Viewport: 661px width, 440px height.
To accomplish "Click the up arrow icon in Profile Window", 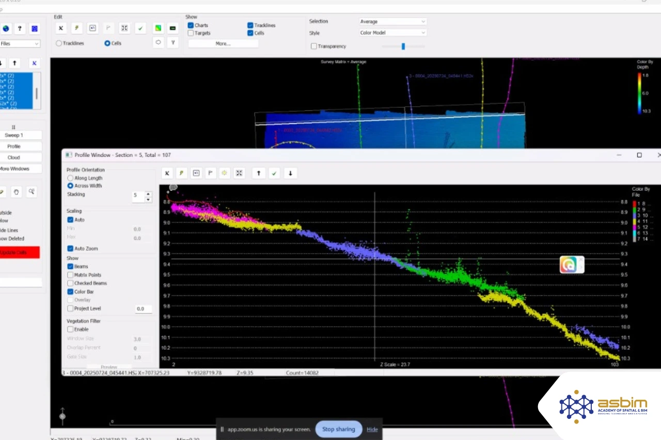I will pyautogui.click(x=259, y=173).
